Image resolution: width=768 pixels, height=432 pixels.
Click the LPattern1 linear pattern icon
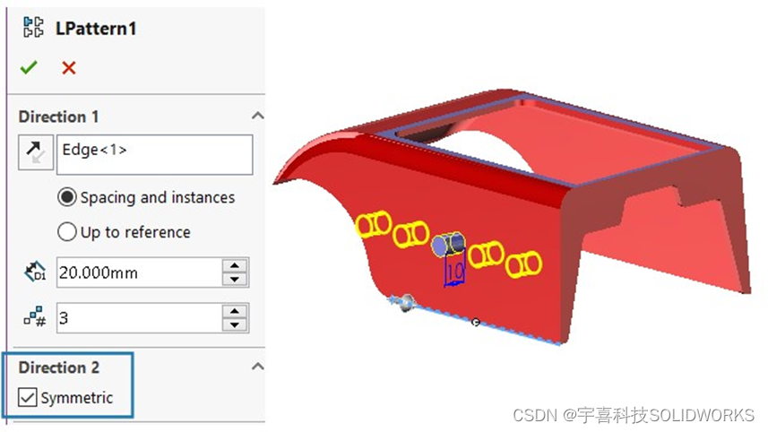click(x=33, y=28)
